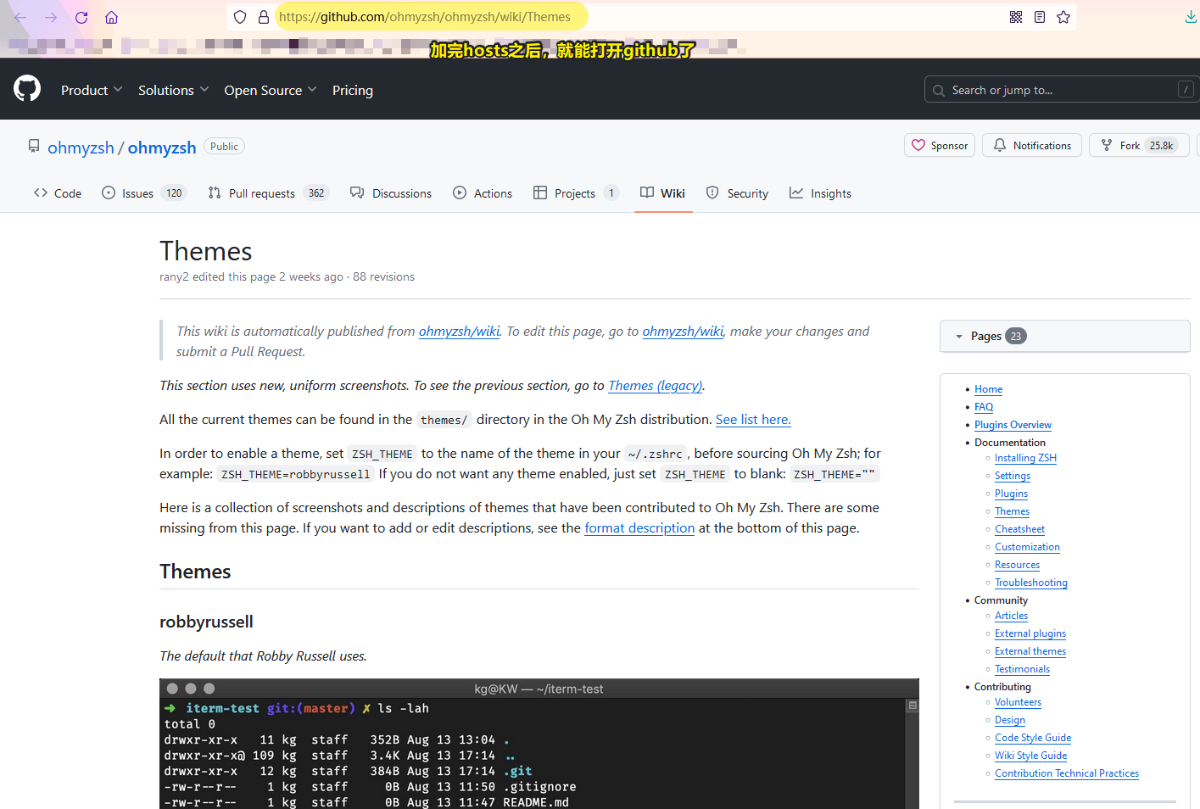Click the shield tracking protection icon
Viewport: 1200px width, 809px height.
pos(240,17)
